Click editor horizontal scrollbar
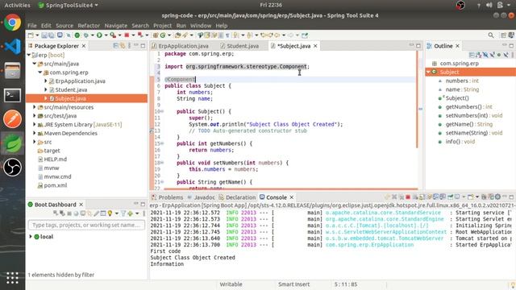The width and height of the screenshot is (516, 290). click(291, 189)
